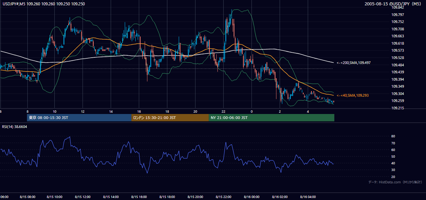Click hour tick 22 under the price chart
This screenshot has width=426, height=200.
point(223,111)
